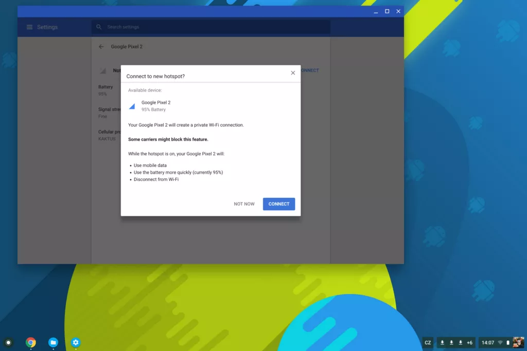Open the user avatar in the tray
This screenshot has width=527, height=351.
click(x=518, y=343)
